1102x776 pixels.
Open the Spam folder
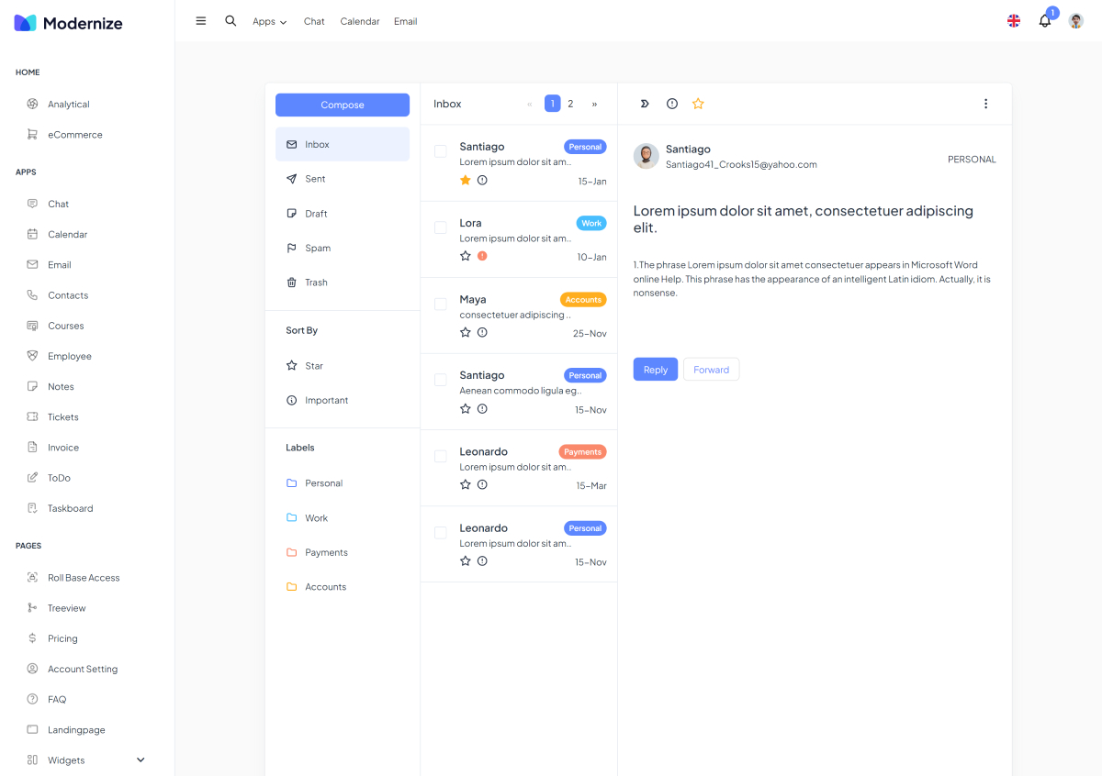coord(318,249)
